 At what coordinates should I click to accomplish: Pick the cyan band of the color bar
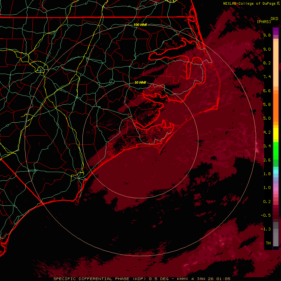tap(276, 171)
